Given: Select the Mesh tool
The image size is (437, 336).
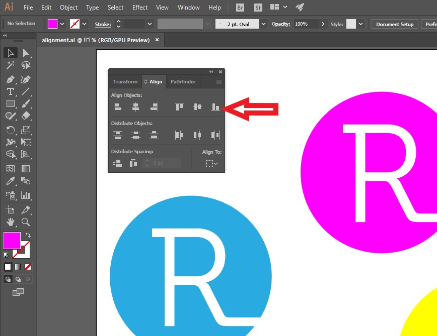Looking at the screenshot, I should pyautogui.click(x=11, y=169).
